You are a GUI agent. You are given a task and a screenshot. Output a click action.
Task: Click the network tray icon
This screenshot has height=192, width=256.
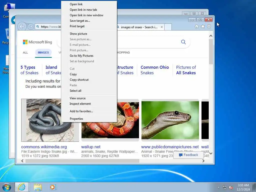click(x=225, y=187)
